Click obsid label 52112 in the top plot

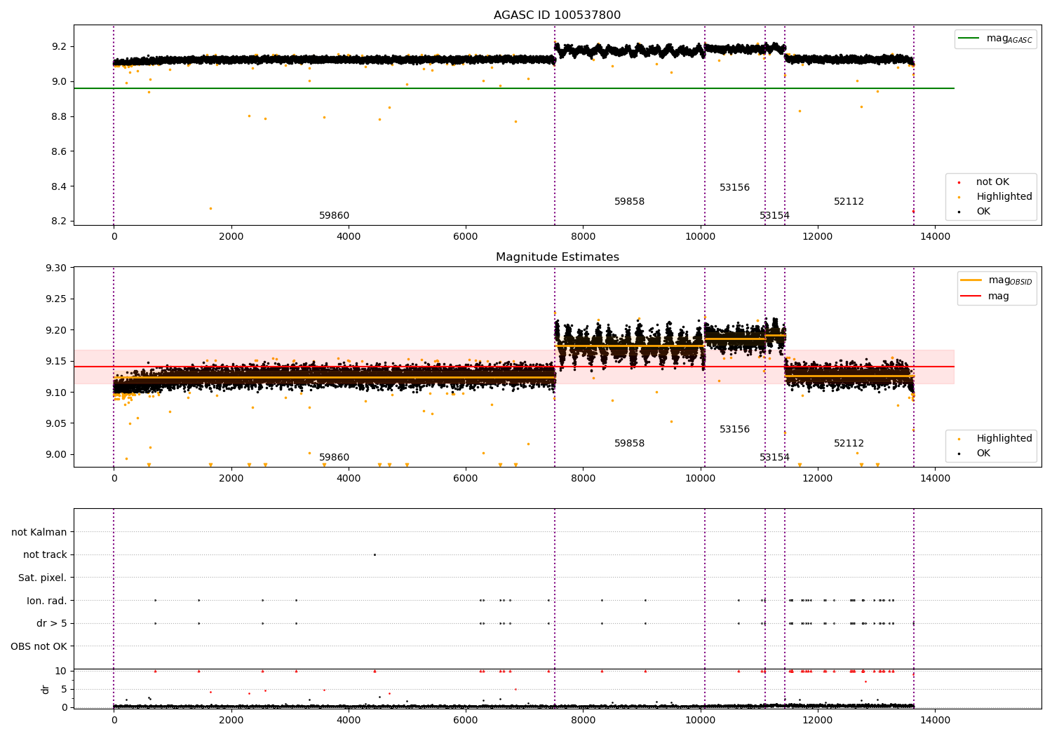click(849, 202)
